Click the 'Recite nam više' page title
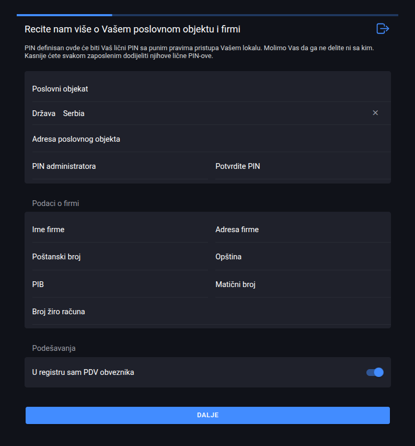 132,29
